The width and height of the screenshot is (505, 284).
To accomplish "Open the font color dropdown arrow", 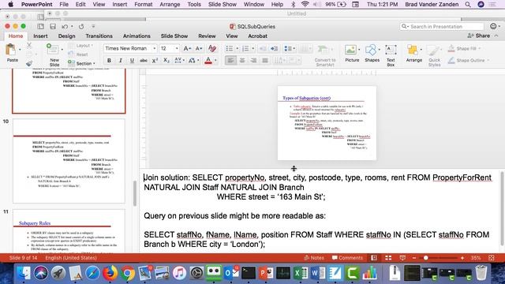I will tap(215, 61).
